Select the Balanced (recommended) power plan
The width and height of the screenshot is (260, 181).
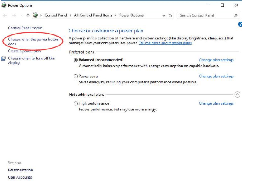[x=76, y=60]
